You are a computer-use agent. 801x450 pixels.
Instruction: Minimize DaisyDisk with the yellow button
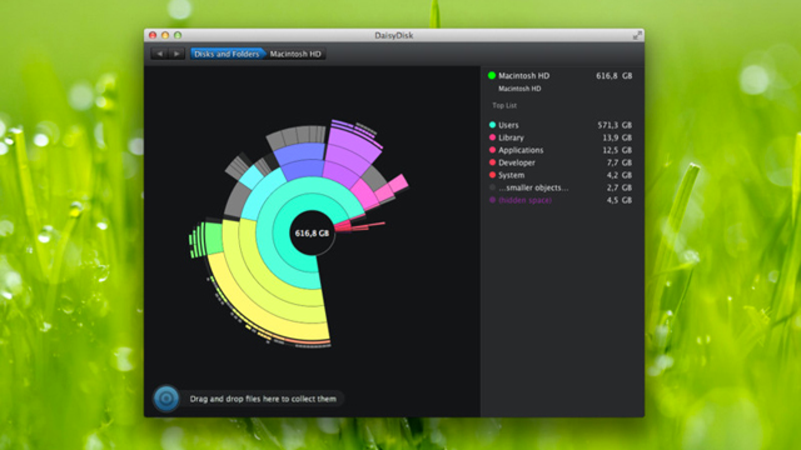pos(165,35)
